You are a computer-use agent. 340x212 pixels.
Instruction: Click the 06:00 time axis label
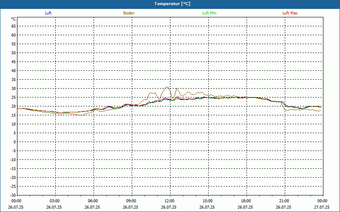click(x=93, y=201)
